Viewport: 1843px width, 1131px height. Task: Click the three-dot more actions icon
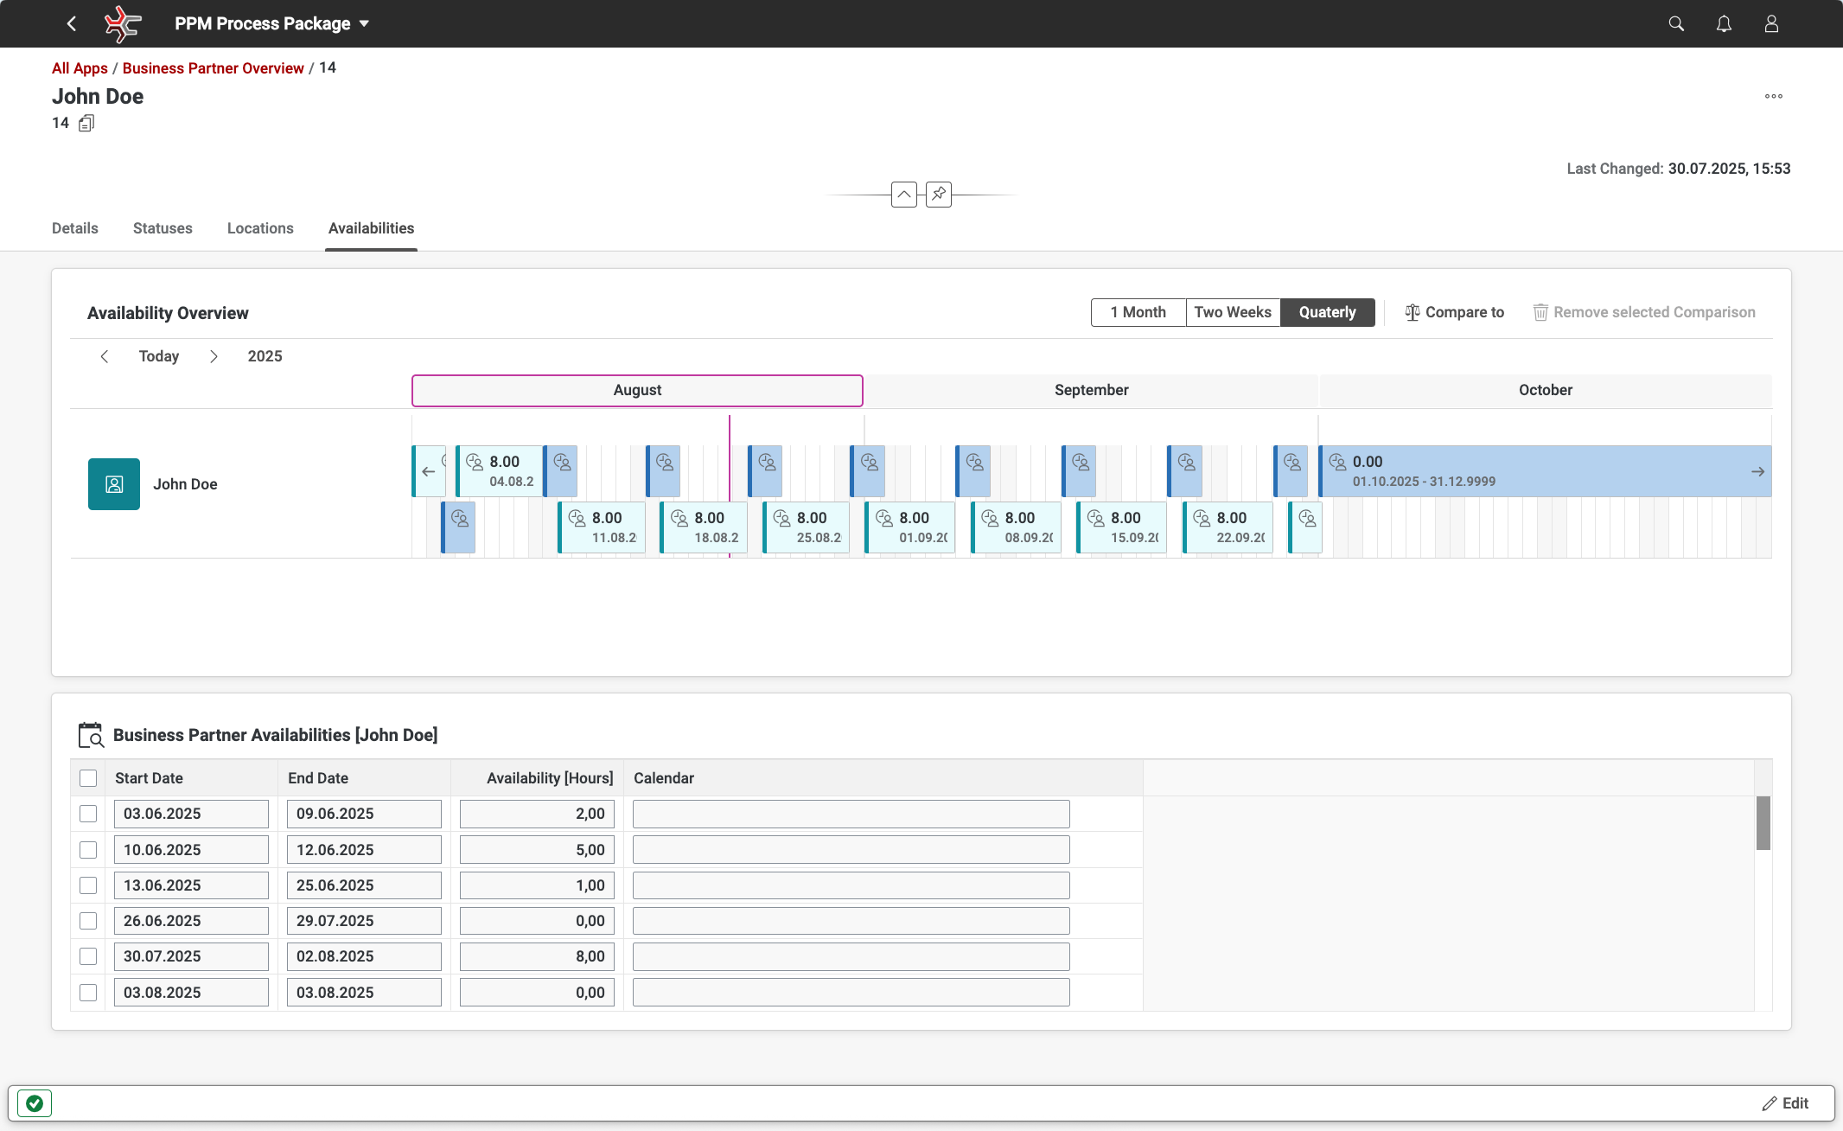(1773, 96)
